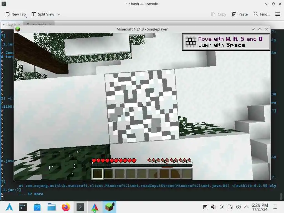This screenshot has height=213, width=284.
Task: Click the triangle launcher app taskbar icon
Action: (95, 207)
